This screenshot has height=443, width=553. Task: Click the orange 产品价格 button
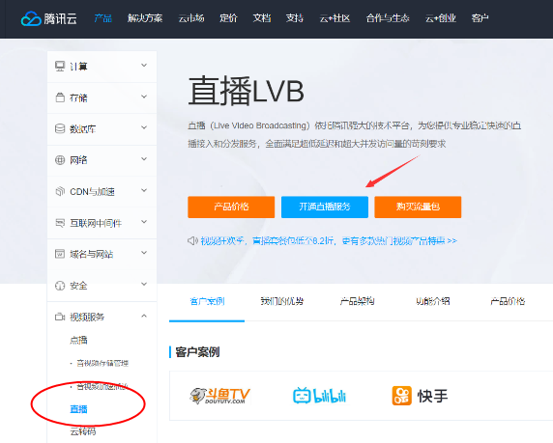pos(231,207)
